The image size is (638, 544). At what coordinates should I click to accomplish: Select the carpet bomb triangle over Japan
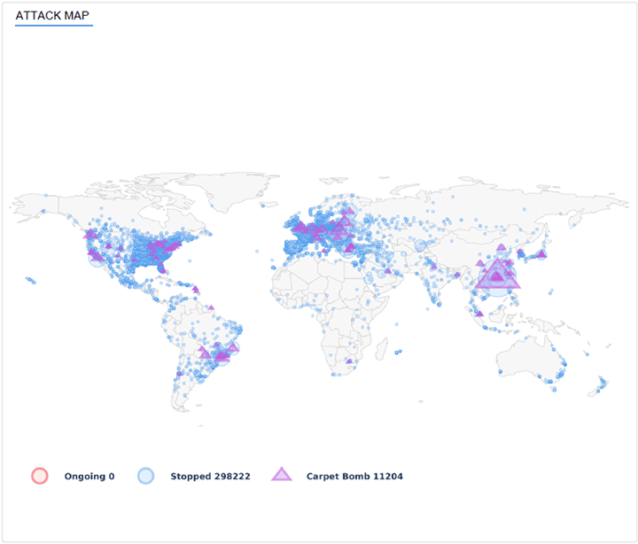541,254
